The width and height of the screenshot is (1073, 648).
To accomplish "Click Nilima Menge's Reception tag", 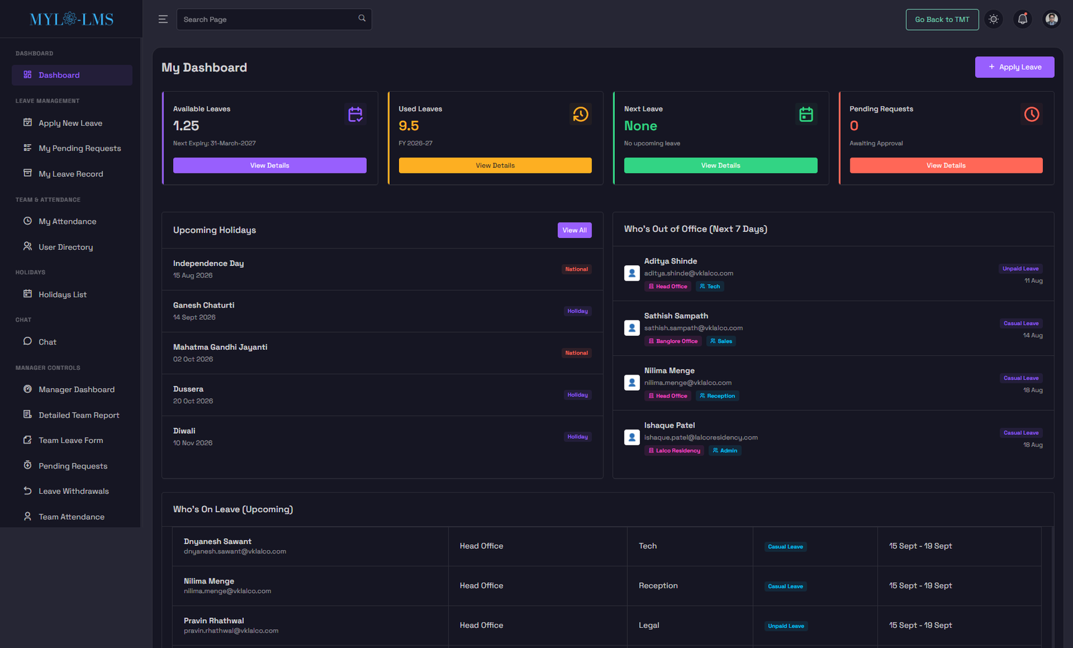I will pos(718,396).
